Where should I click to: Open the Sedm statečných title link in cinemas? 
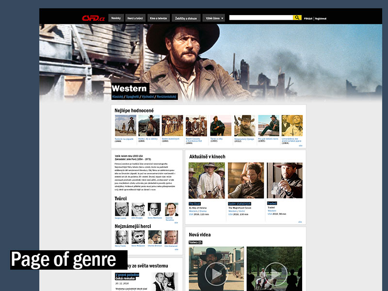[239, 204]
